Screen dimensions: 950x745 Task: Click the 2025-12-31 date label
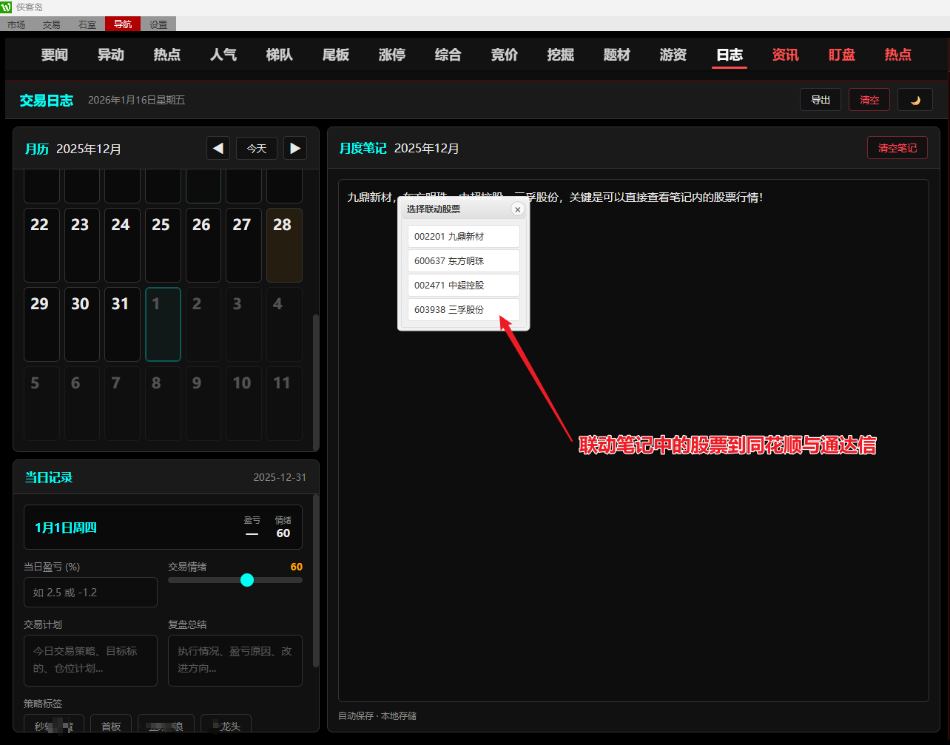tap(280, 477)
